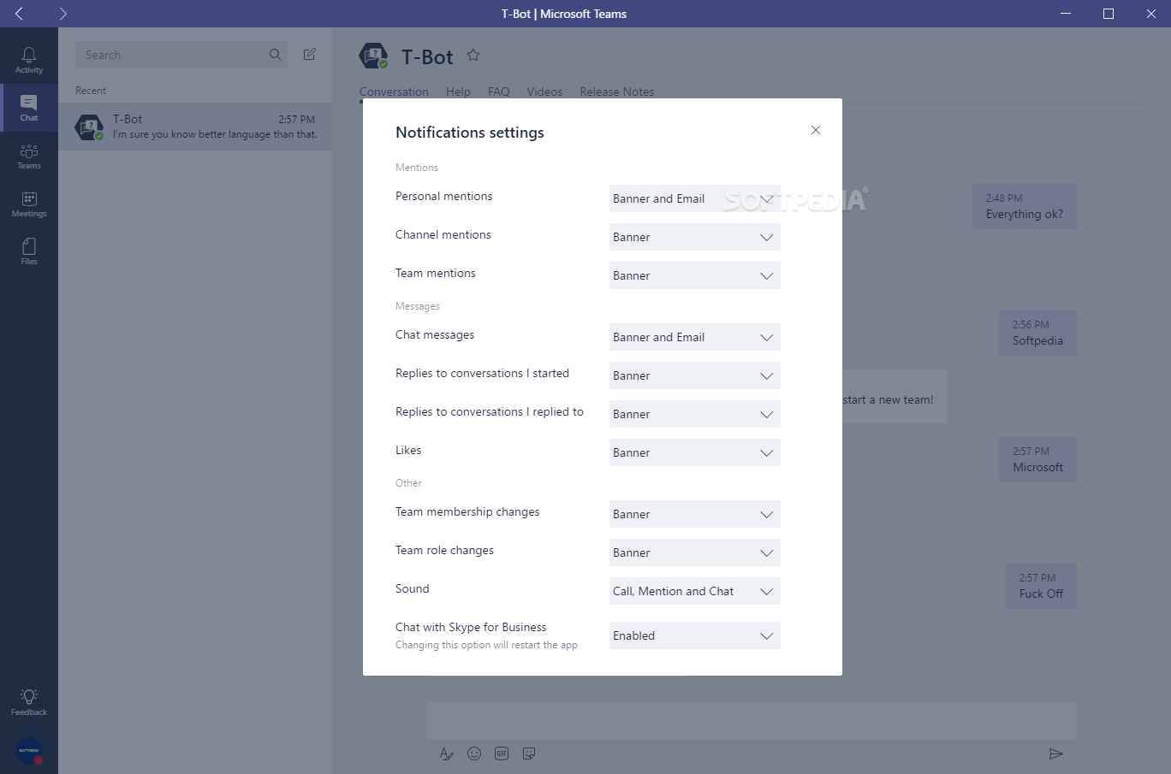
Task: Close the Notifications settings dialog
Action: click(x=816, y=130)
